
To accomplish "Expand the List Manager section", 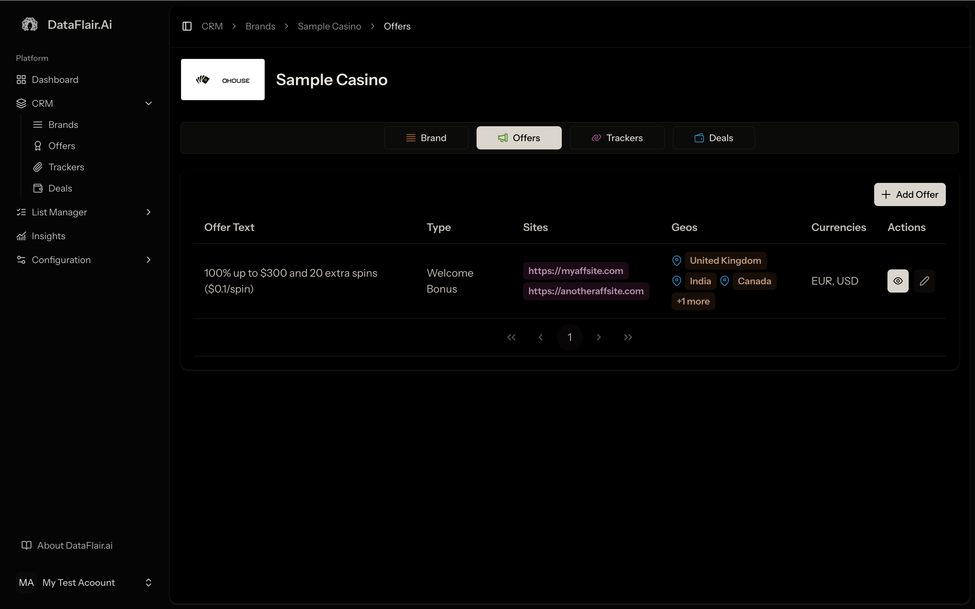I will (148, 212).
